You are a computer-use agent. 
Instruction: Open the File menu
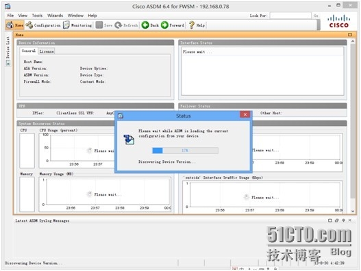point(10,16)
